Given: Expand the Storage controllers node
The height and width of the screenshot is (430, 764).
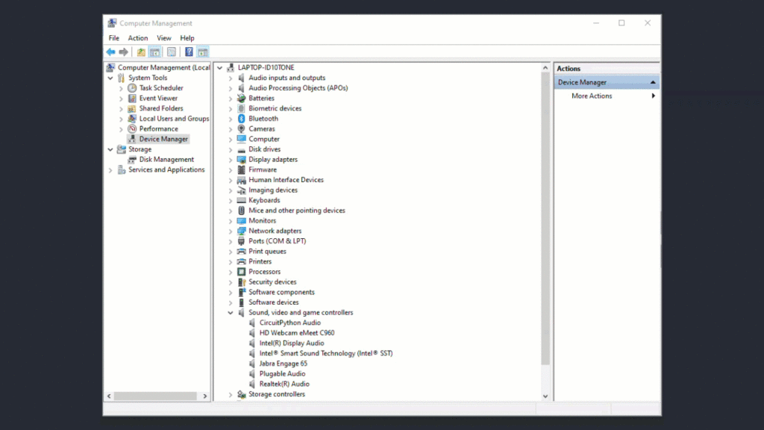Looking at the screenshot, I should [x=231, y=394].
